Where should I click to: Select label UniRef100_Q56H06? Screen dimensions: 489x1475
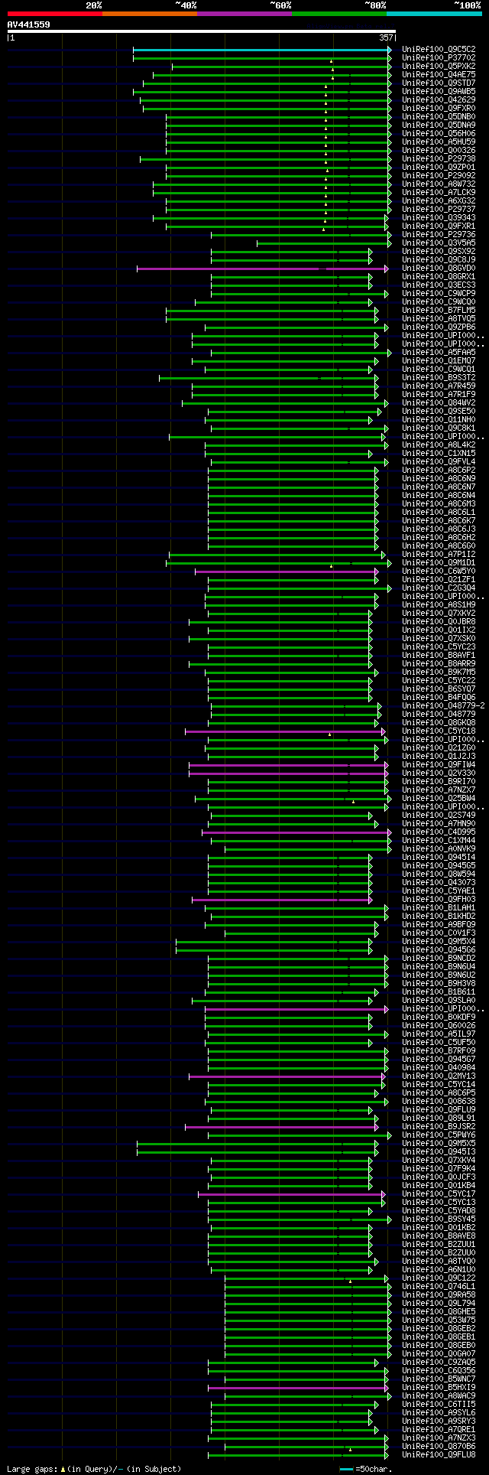pyautogui.click(x=439, y=134)
